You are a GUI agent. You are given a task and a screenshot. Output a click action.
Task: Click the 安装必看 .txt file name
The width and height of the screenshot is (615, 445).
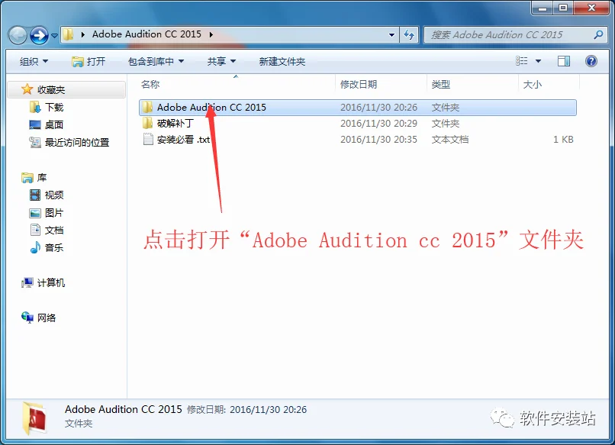(183, 140)
